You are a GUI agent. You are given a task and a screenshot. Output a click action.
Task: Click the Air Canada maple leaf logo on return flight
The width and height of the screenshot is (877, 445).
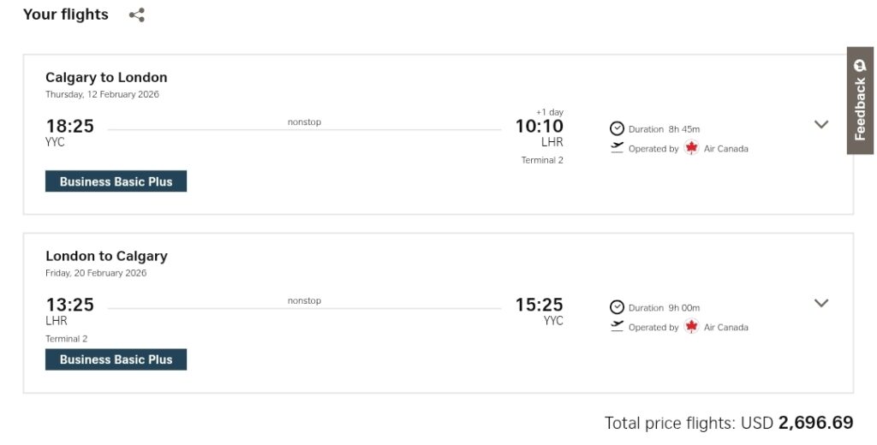pyautogui.click(x=692, y=327)
